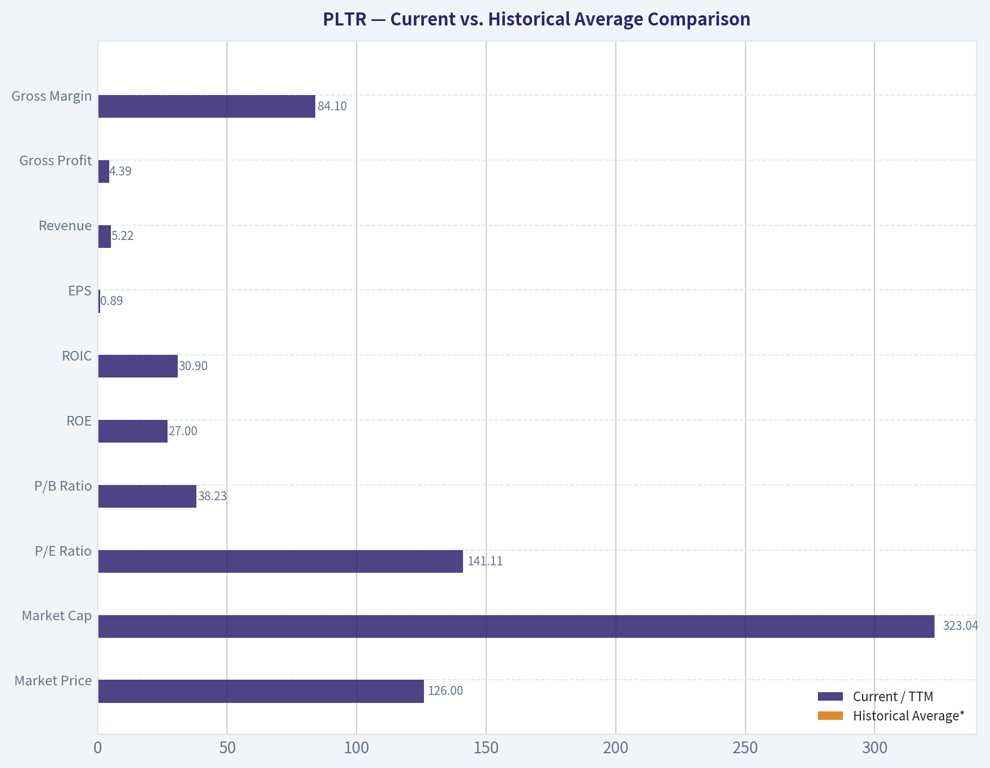Click the value label 84.10
The width and height of the screenshot is (990, 768).
(332, 106)
